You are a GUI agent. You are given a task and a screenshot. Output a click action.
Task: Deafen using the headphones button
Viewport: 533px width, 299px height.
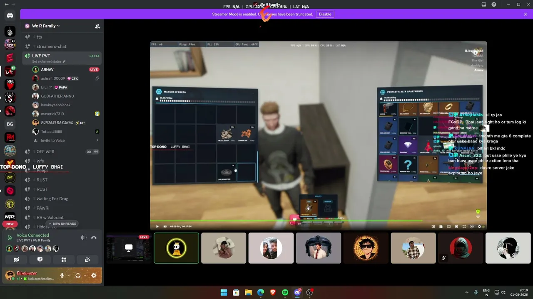[x=78, y=275]
